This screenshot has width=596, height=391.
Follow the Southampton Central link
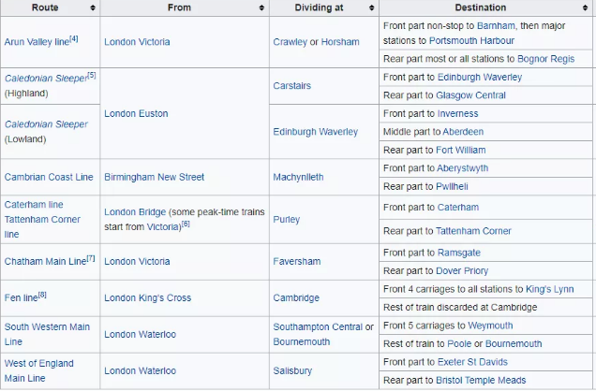318,326
